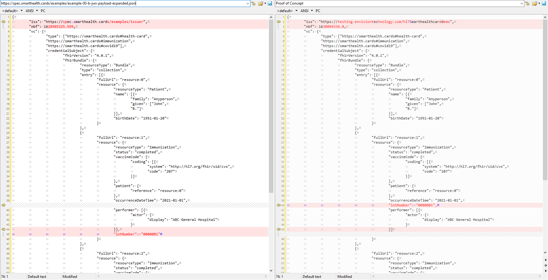Save the right pane Proof of Concept file

point(544,3)
